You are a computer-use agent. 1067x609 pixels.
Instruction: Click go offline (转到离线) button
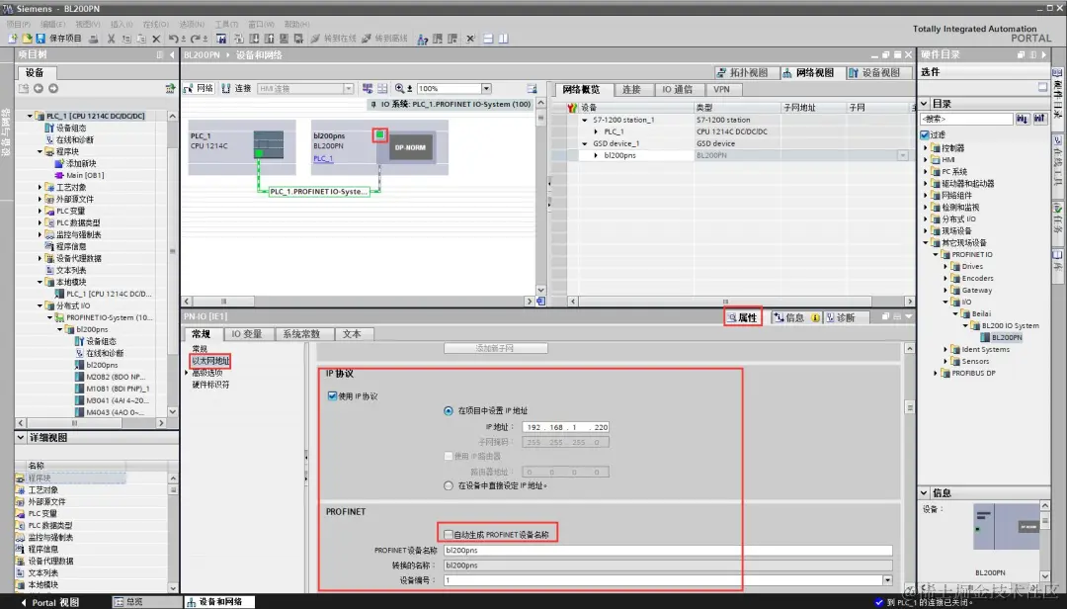click(384, 39)
